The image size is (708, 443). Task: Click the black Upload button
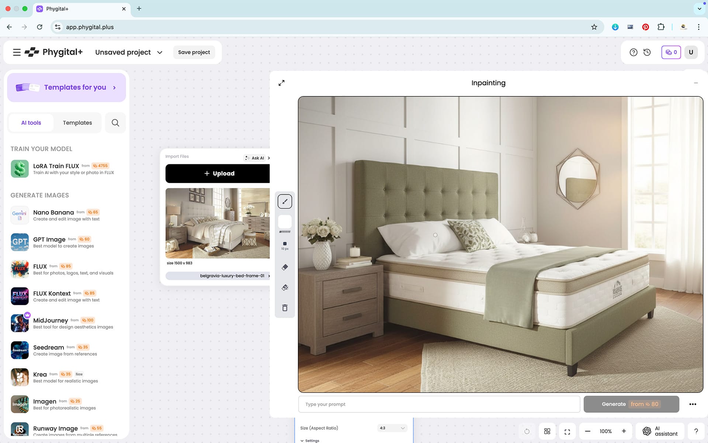pos(218,174)
